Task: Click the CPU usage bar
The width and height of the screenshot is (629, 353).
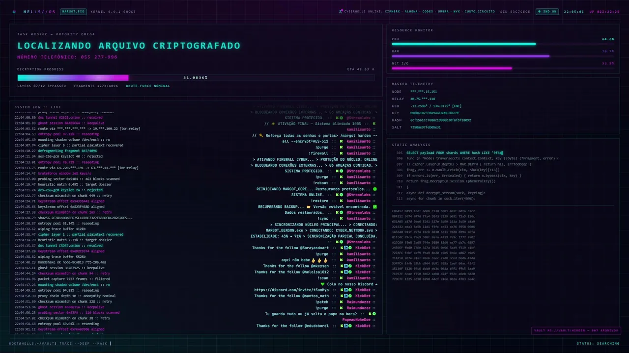Action: pos(503,44)
